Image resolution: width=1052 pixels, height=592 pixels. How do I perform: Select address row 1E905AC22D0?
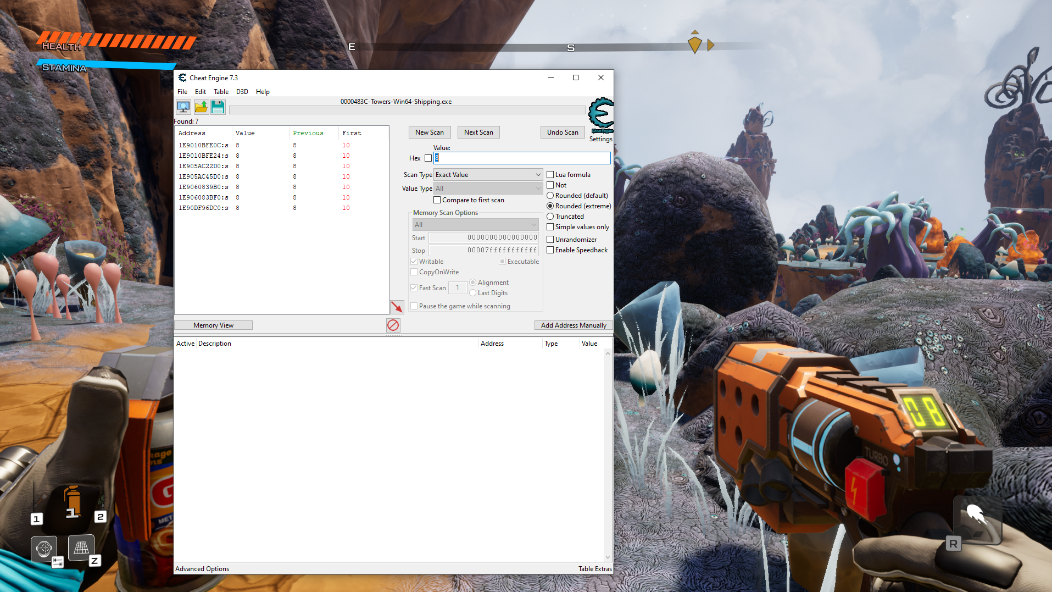click(x=281, y=167)
